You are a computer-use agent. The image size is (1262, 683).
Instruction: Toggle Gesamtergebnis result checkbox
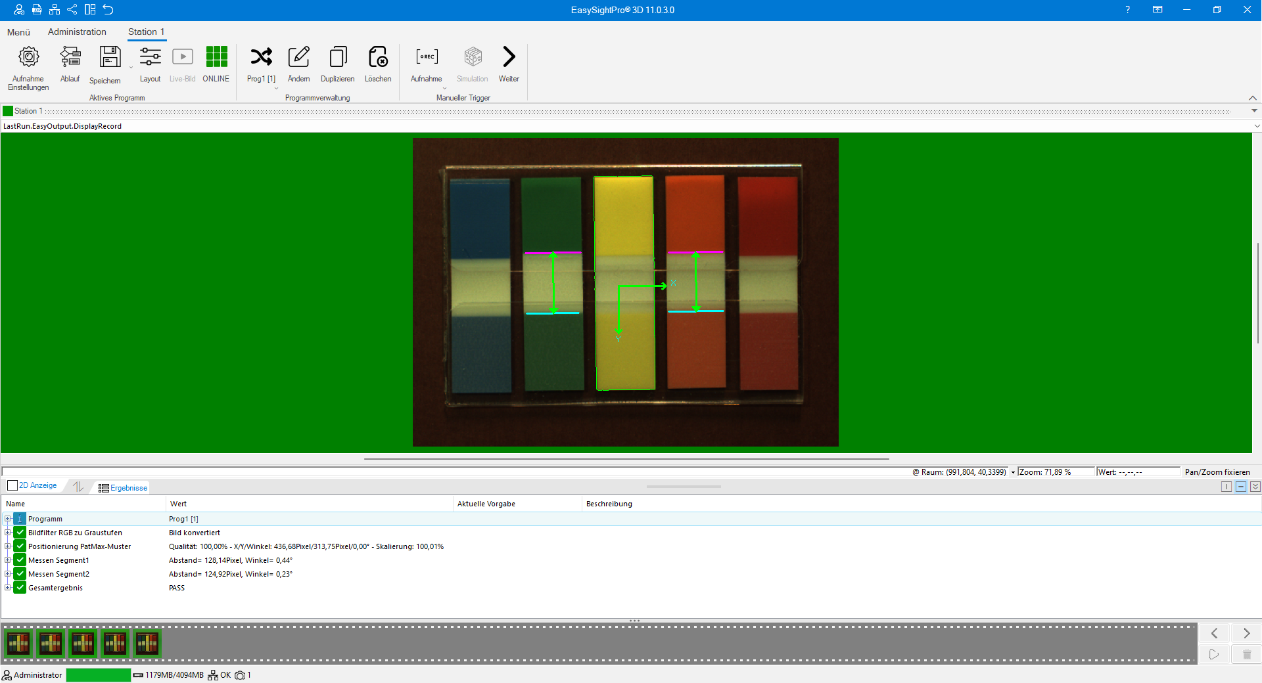[20, 588]
